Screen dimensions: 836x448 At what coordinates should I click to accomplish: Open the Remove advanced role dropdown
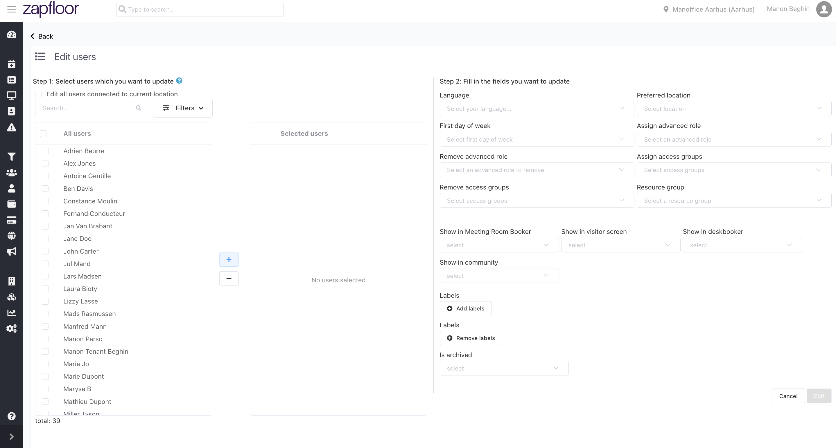click(537, 170)
